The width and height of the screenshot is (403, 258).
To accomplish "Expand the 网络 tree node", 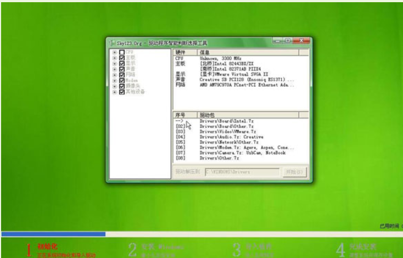I will tap(114, 74).
